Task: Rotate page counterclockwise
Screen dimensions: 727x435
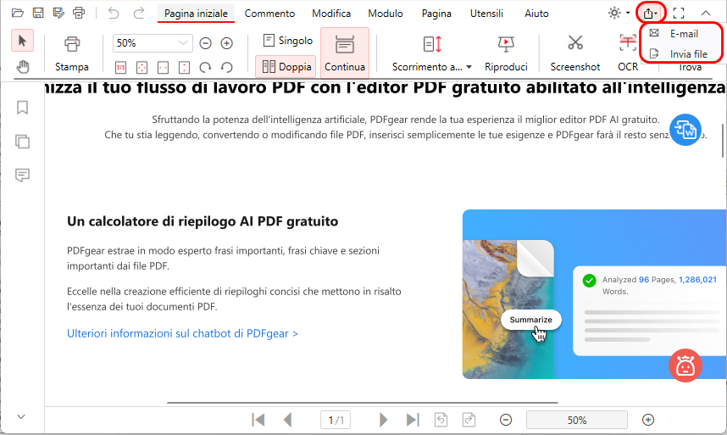Action: [x=227, y=68]
